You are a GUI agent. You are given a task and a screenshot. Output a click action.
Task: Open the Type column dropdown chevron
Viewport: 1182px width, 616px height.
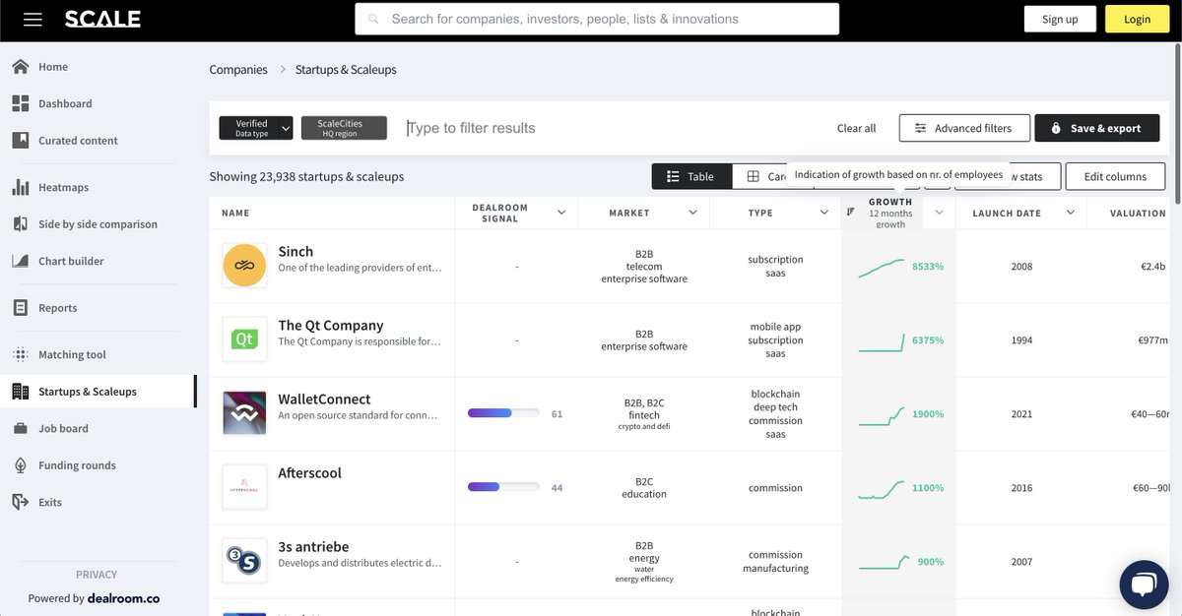(824, 213)
